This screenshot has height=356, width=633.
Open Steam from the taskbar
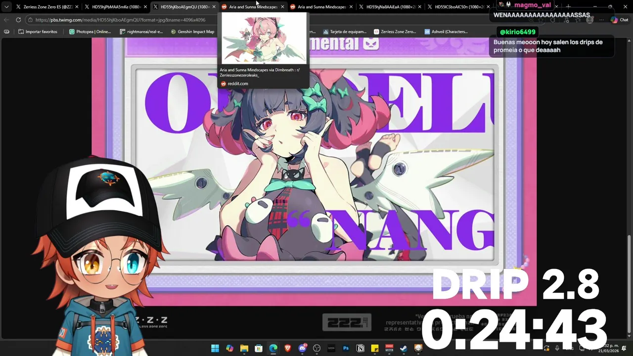[x=404, y=348]
